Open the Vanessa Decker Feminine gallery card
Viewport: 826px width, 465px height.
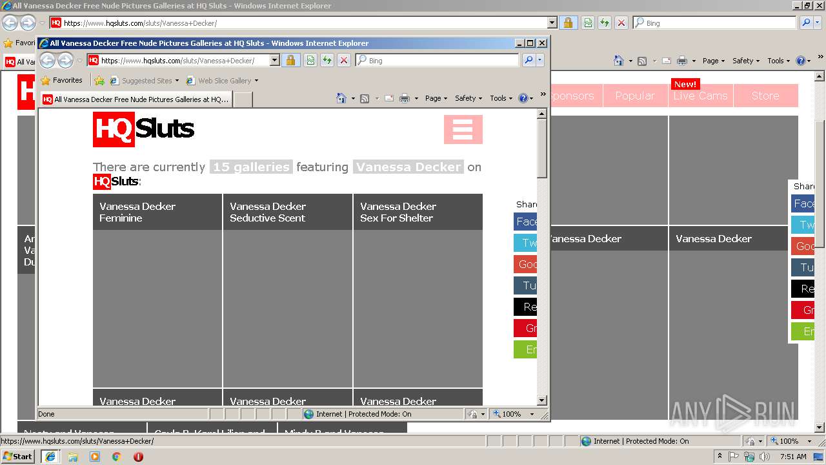point(157,291)
